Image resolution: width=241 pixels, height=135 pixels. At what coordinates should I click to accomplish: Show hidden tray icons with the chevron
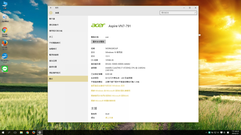pos(206,133)
